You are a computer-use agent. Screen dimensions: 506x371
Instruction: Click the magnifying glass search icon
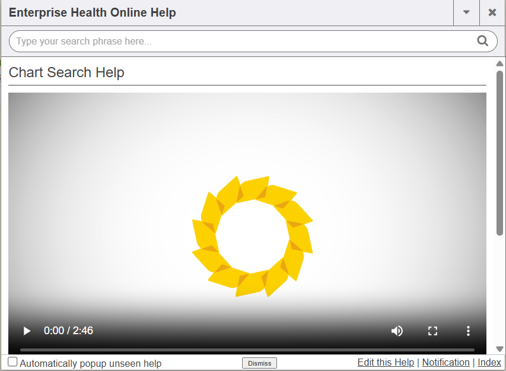point(483,41)
